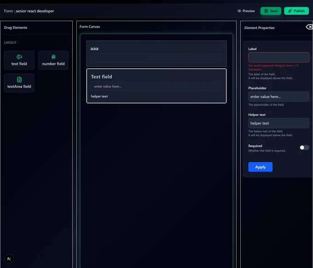This screenshot has width=313, height=268.
Task: Apply the element properties
Action: (x=261, y=167)
